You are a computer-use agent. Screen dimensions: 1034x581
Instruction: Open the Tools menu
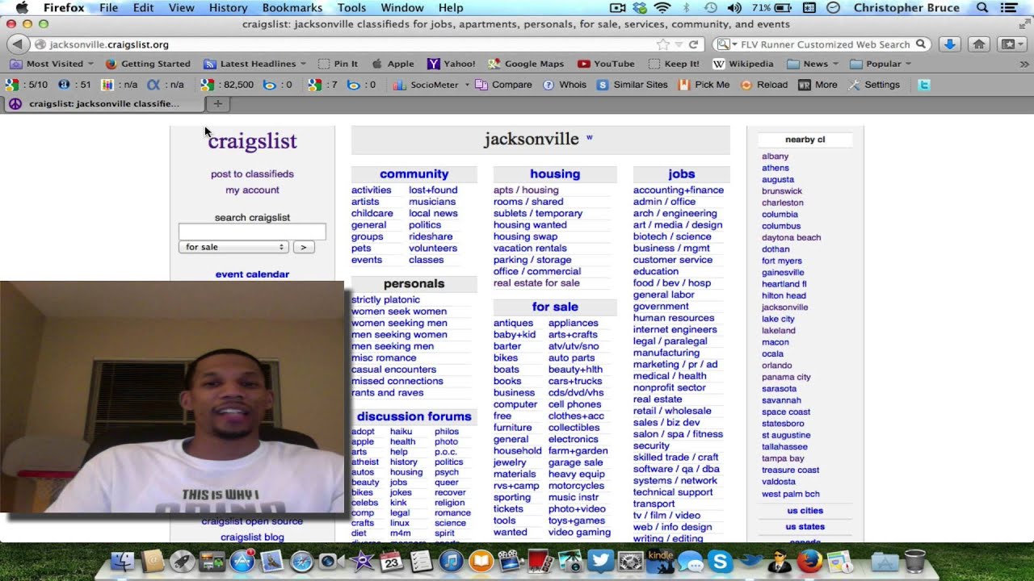click(x=351, y=8)
